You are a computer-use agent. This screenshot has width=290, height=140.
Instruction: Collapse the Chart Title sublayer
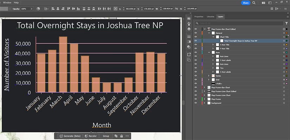point(213,37)
